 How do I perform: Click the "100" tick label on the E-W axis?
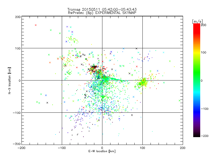142,148
